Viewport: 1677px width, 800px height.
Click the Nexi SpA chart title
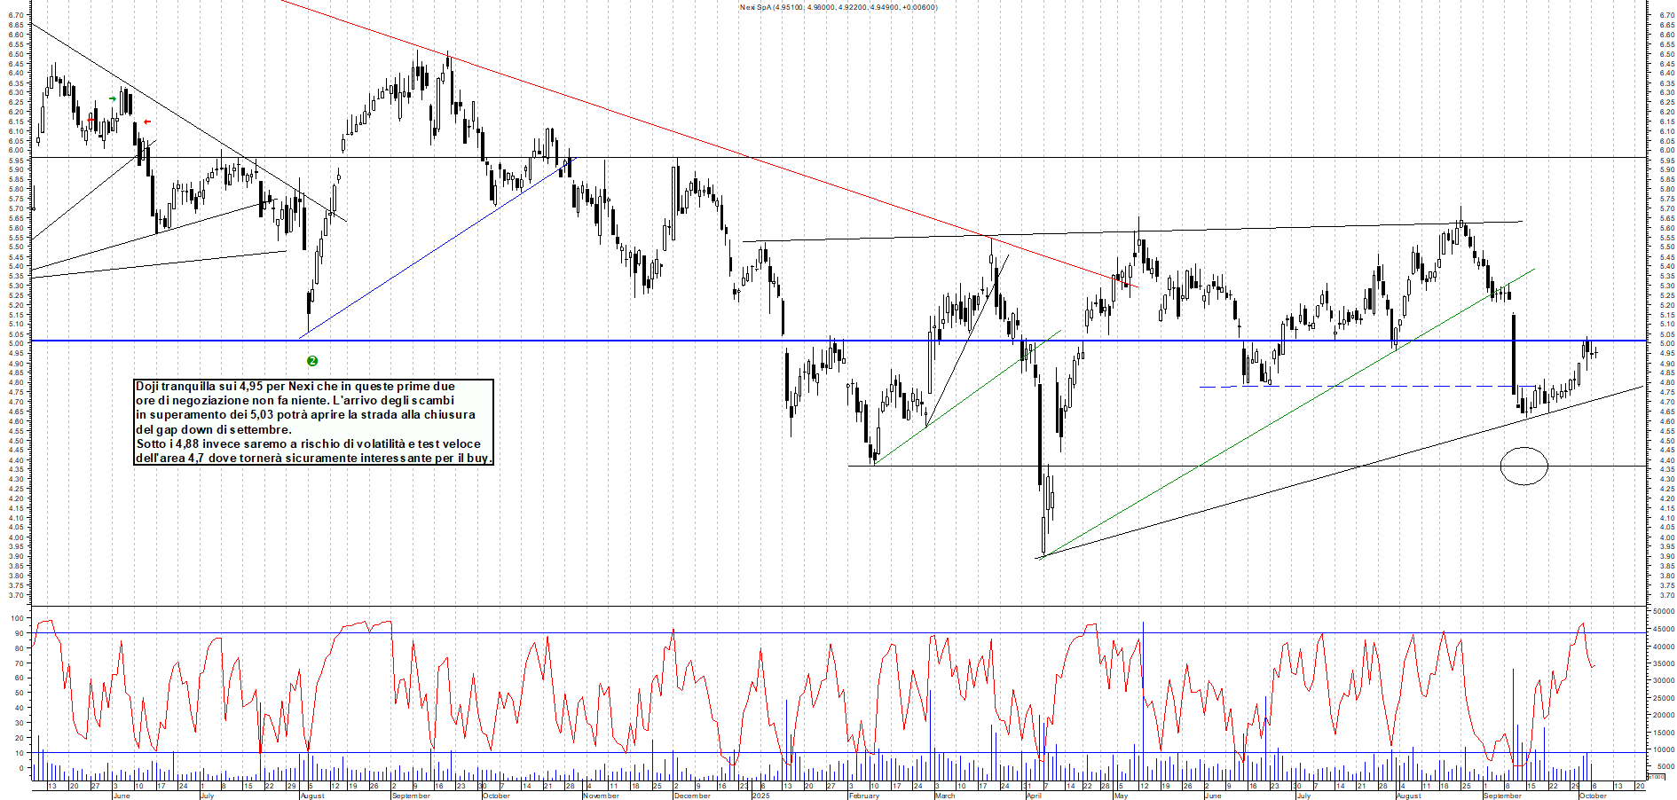pos(838,7)
